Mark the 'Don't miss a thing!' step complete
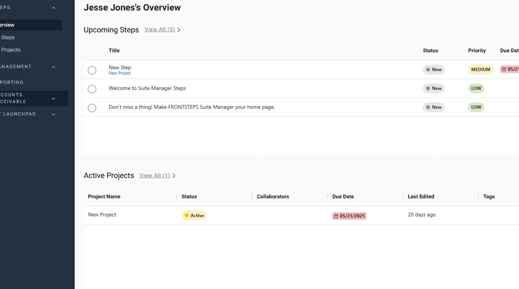 click(92, 108)
